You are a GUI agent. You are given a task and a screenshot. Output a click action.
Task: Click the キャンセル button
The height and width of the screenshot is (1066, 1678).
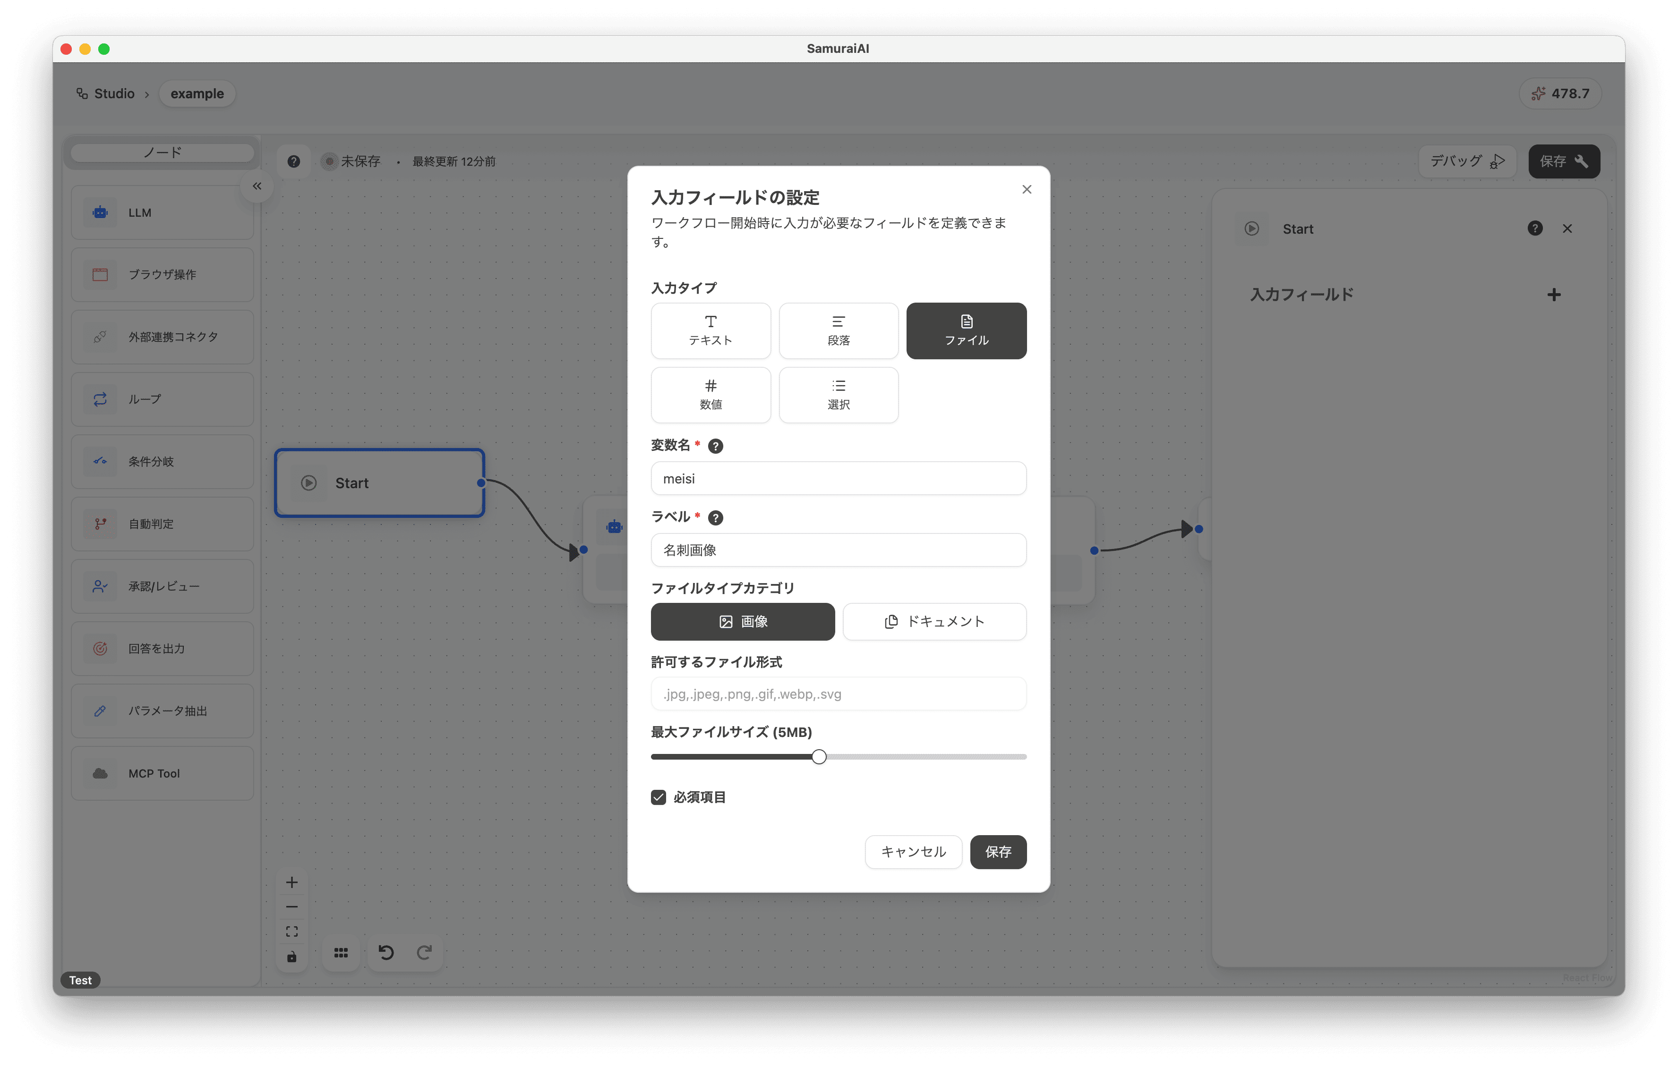[913, 852]
